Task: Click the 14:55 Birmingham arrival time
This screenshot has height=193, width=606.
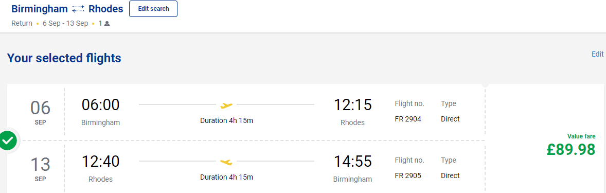Action: point(352,162)
